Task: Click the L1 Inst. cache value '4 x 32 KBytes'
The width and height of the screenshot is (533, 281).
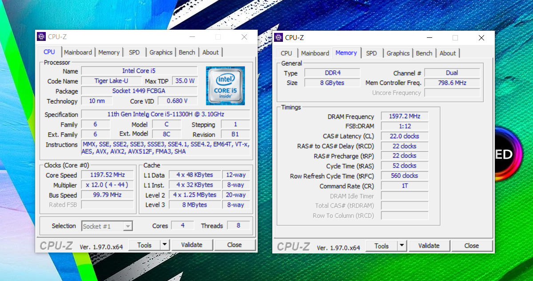Action: (x=195, y=185)
